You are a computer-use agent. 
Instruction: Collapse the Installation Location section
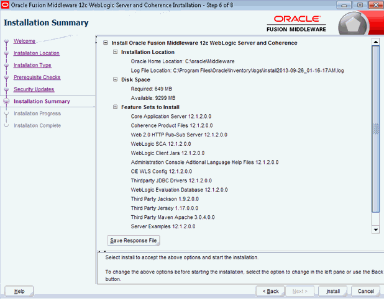tap(115, 52)
